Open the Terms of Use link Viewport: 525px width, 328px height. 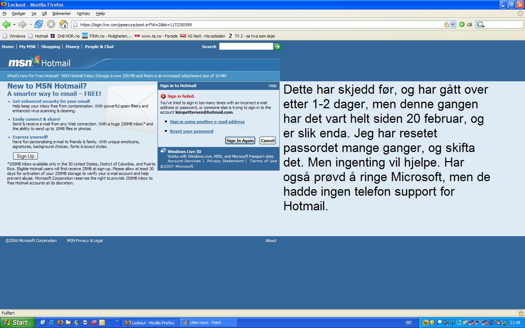(263, 161)
